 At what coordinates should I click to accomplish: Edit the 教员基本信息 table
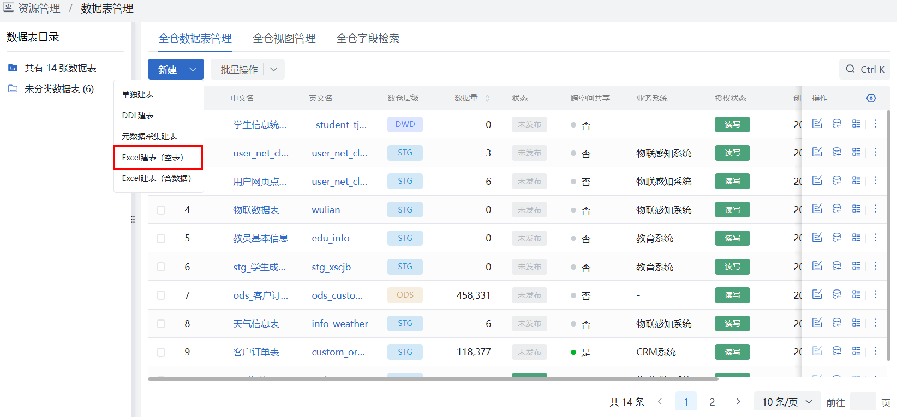click(x=817, y=238)
